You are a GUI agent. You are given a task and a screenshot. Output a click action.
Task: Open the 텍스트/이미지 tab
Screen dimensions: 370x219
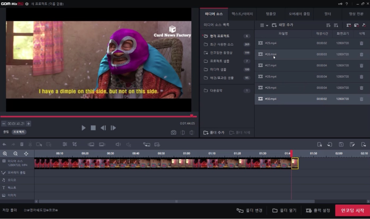coord(242,14)
